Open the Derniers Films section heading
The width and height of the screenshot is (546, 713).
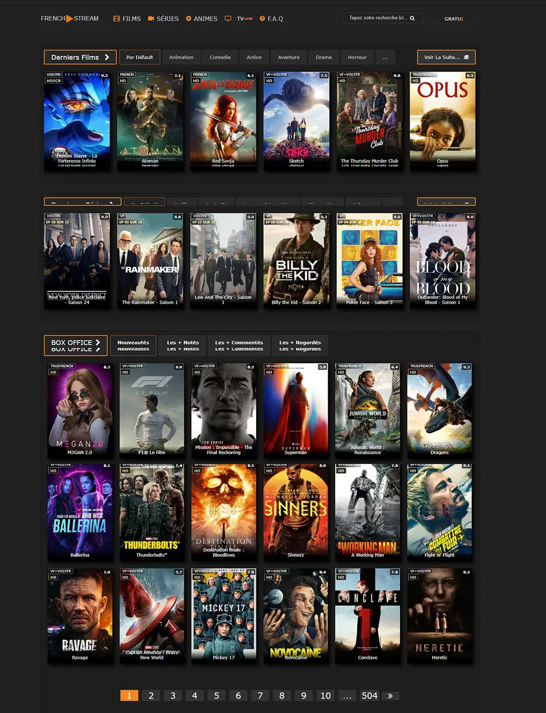click(80, 57)
